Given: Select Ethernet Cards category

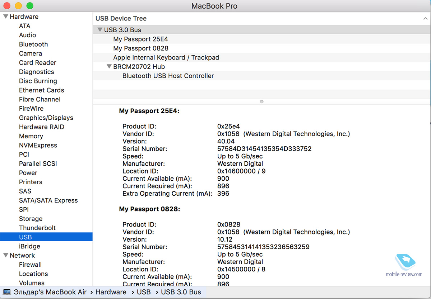Looking at the screenshot, I should click(42, 90).
